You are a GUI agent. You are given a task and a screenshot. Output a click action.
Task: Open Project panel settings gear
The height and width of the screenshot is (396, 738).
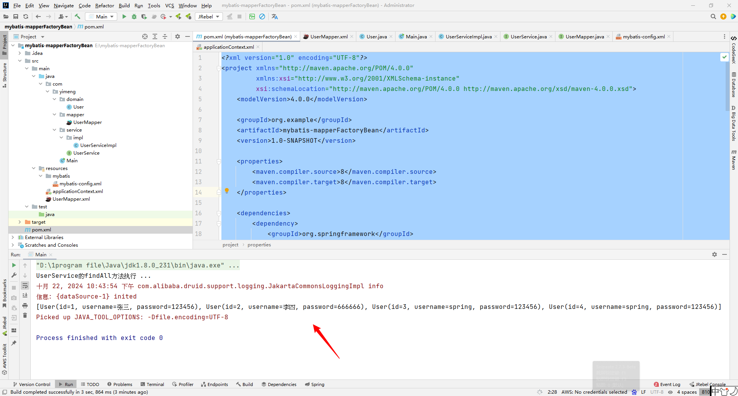[178, 36]
